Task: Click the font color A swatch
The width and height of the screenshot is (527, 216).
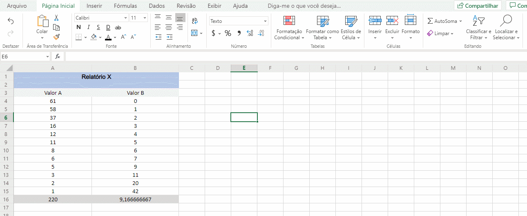Action: (x=108, y=37)
